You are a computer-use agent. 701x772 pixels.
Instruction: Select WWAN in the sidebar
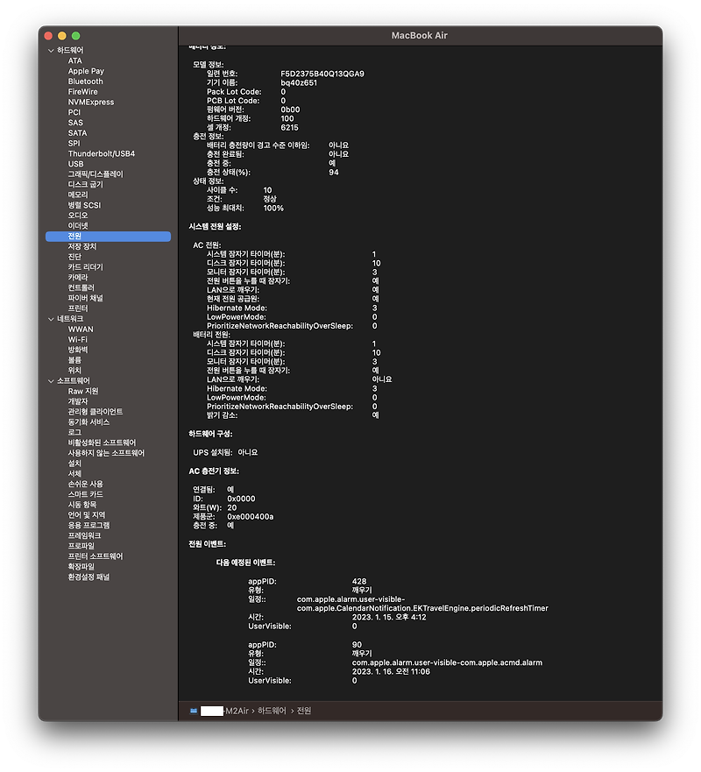[81, 329]
